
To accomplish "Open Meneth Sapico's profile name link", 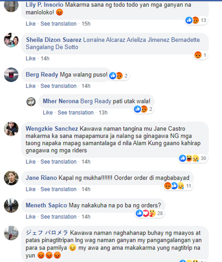I will point(46,205).
